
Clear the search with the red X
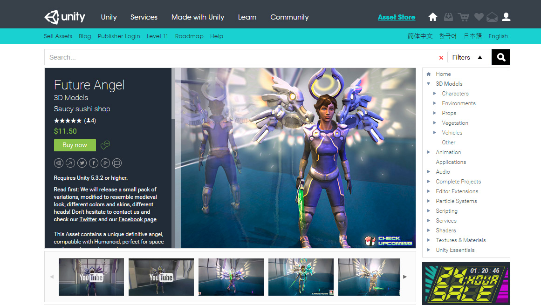coord(441,58)
